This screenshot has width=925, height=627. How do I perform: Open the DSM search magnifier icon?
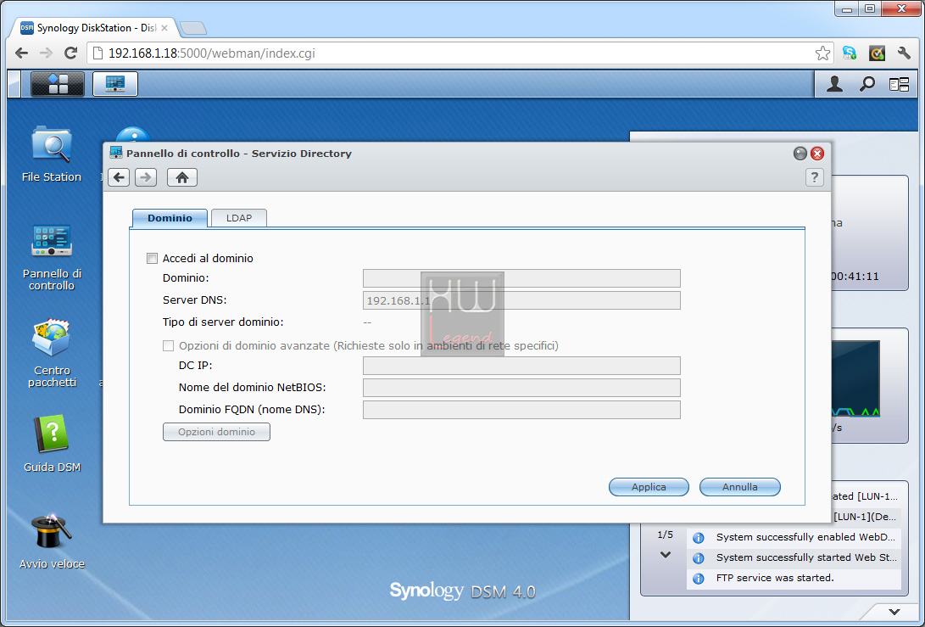866,85
